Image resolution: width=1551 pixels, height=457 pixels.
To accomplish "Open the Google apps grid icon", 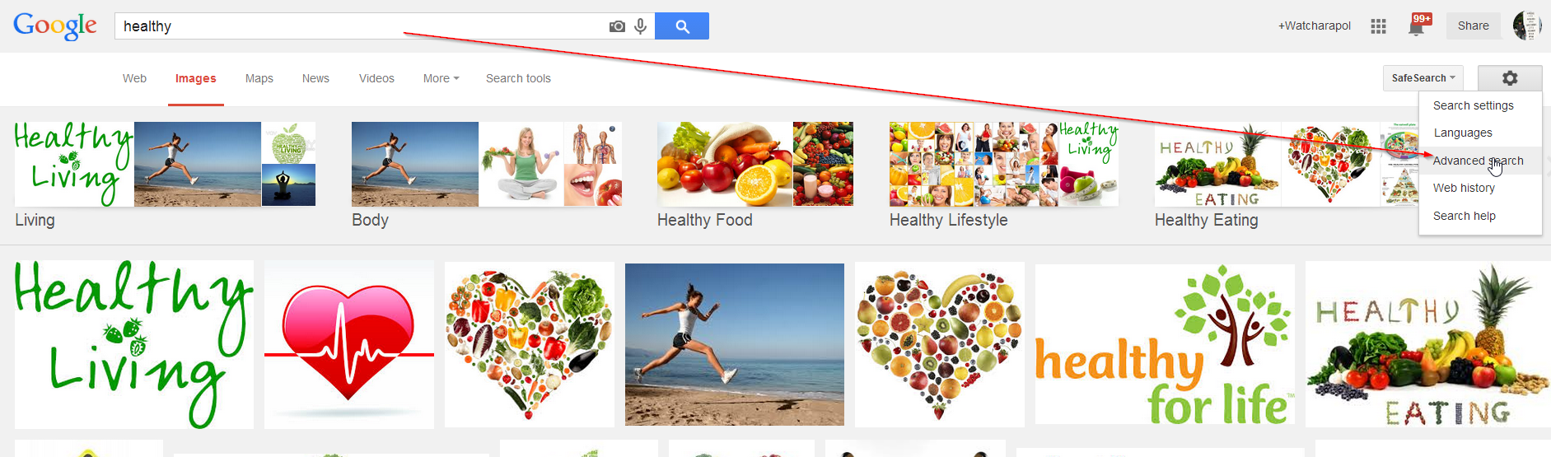I will pyautogui.click(x=1378, y=26).
